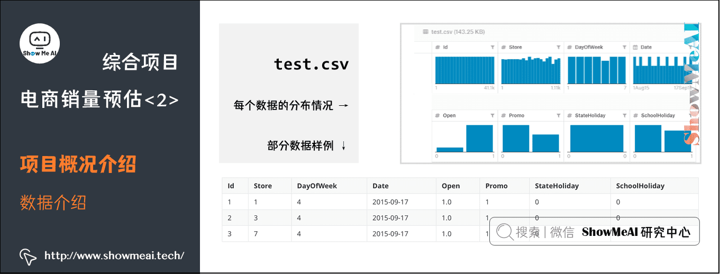Click the 电商销量预估<2> title
The height and width of the screenshot is (274, 720).
(x=99, y=99)
